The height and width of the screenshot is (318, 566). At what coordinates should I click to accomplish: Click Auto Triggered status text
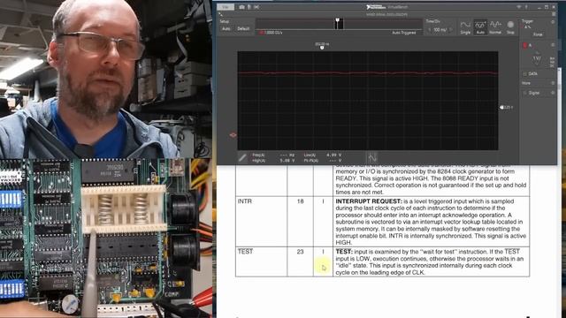[x=404, y=33]
